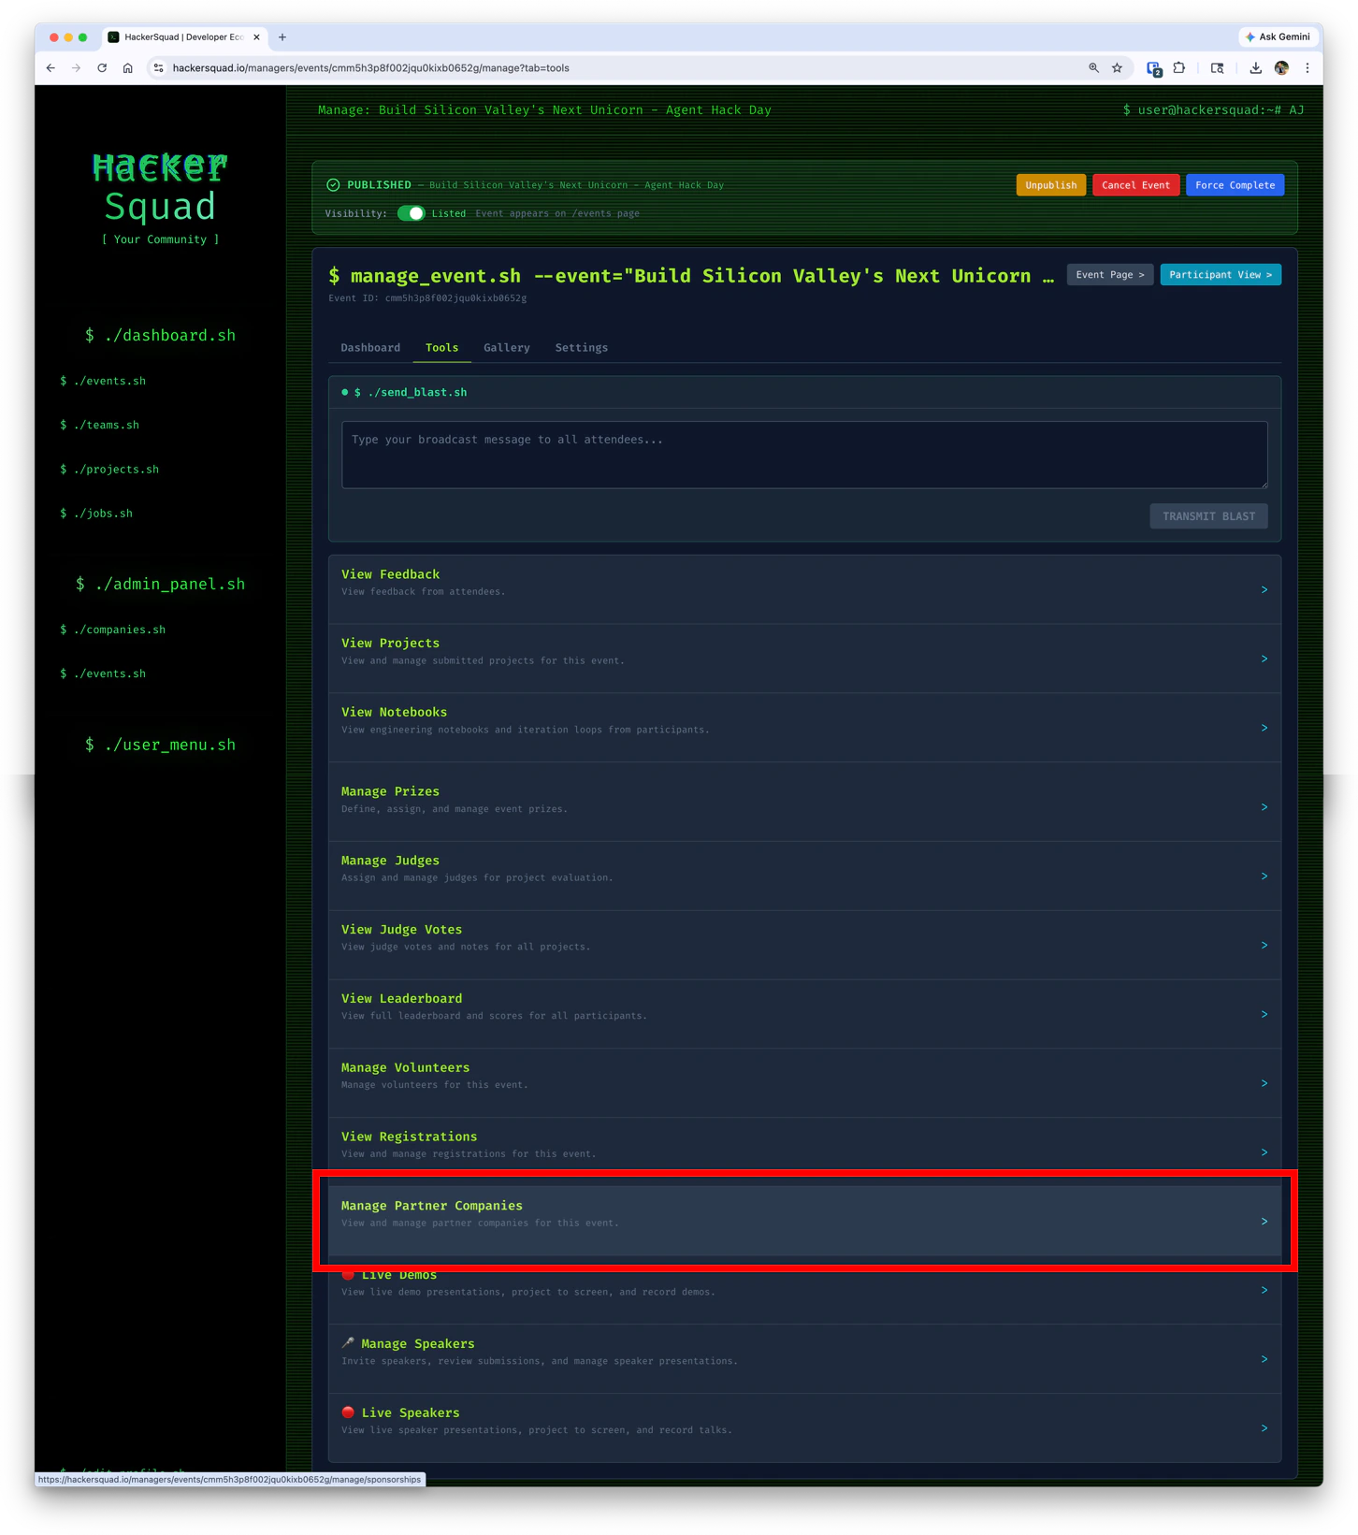
Task: Click the Event ID text
Action: (x=427, y=298)
